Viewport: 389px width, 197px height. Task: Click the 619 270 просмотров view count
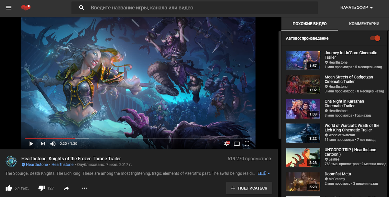(249, 159)
